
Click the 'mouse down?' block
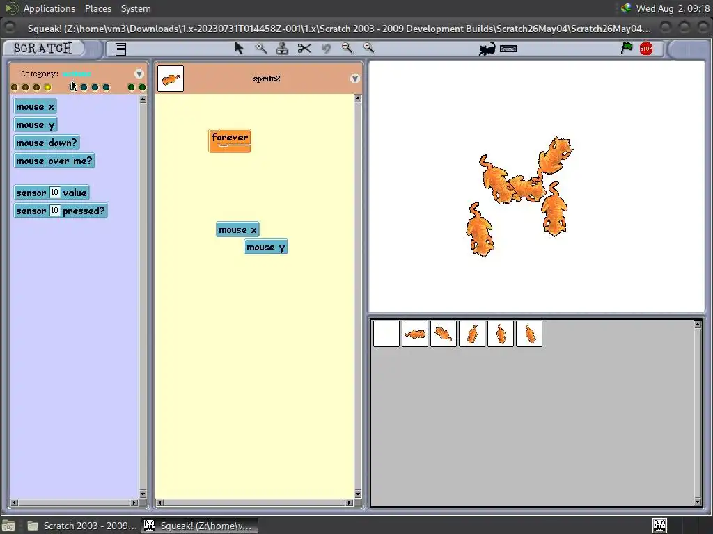pos(47,143)
